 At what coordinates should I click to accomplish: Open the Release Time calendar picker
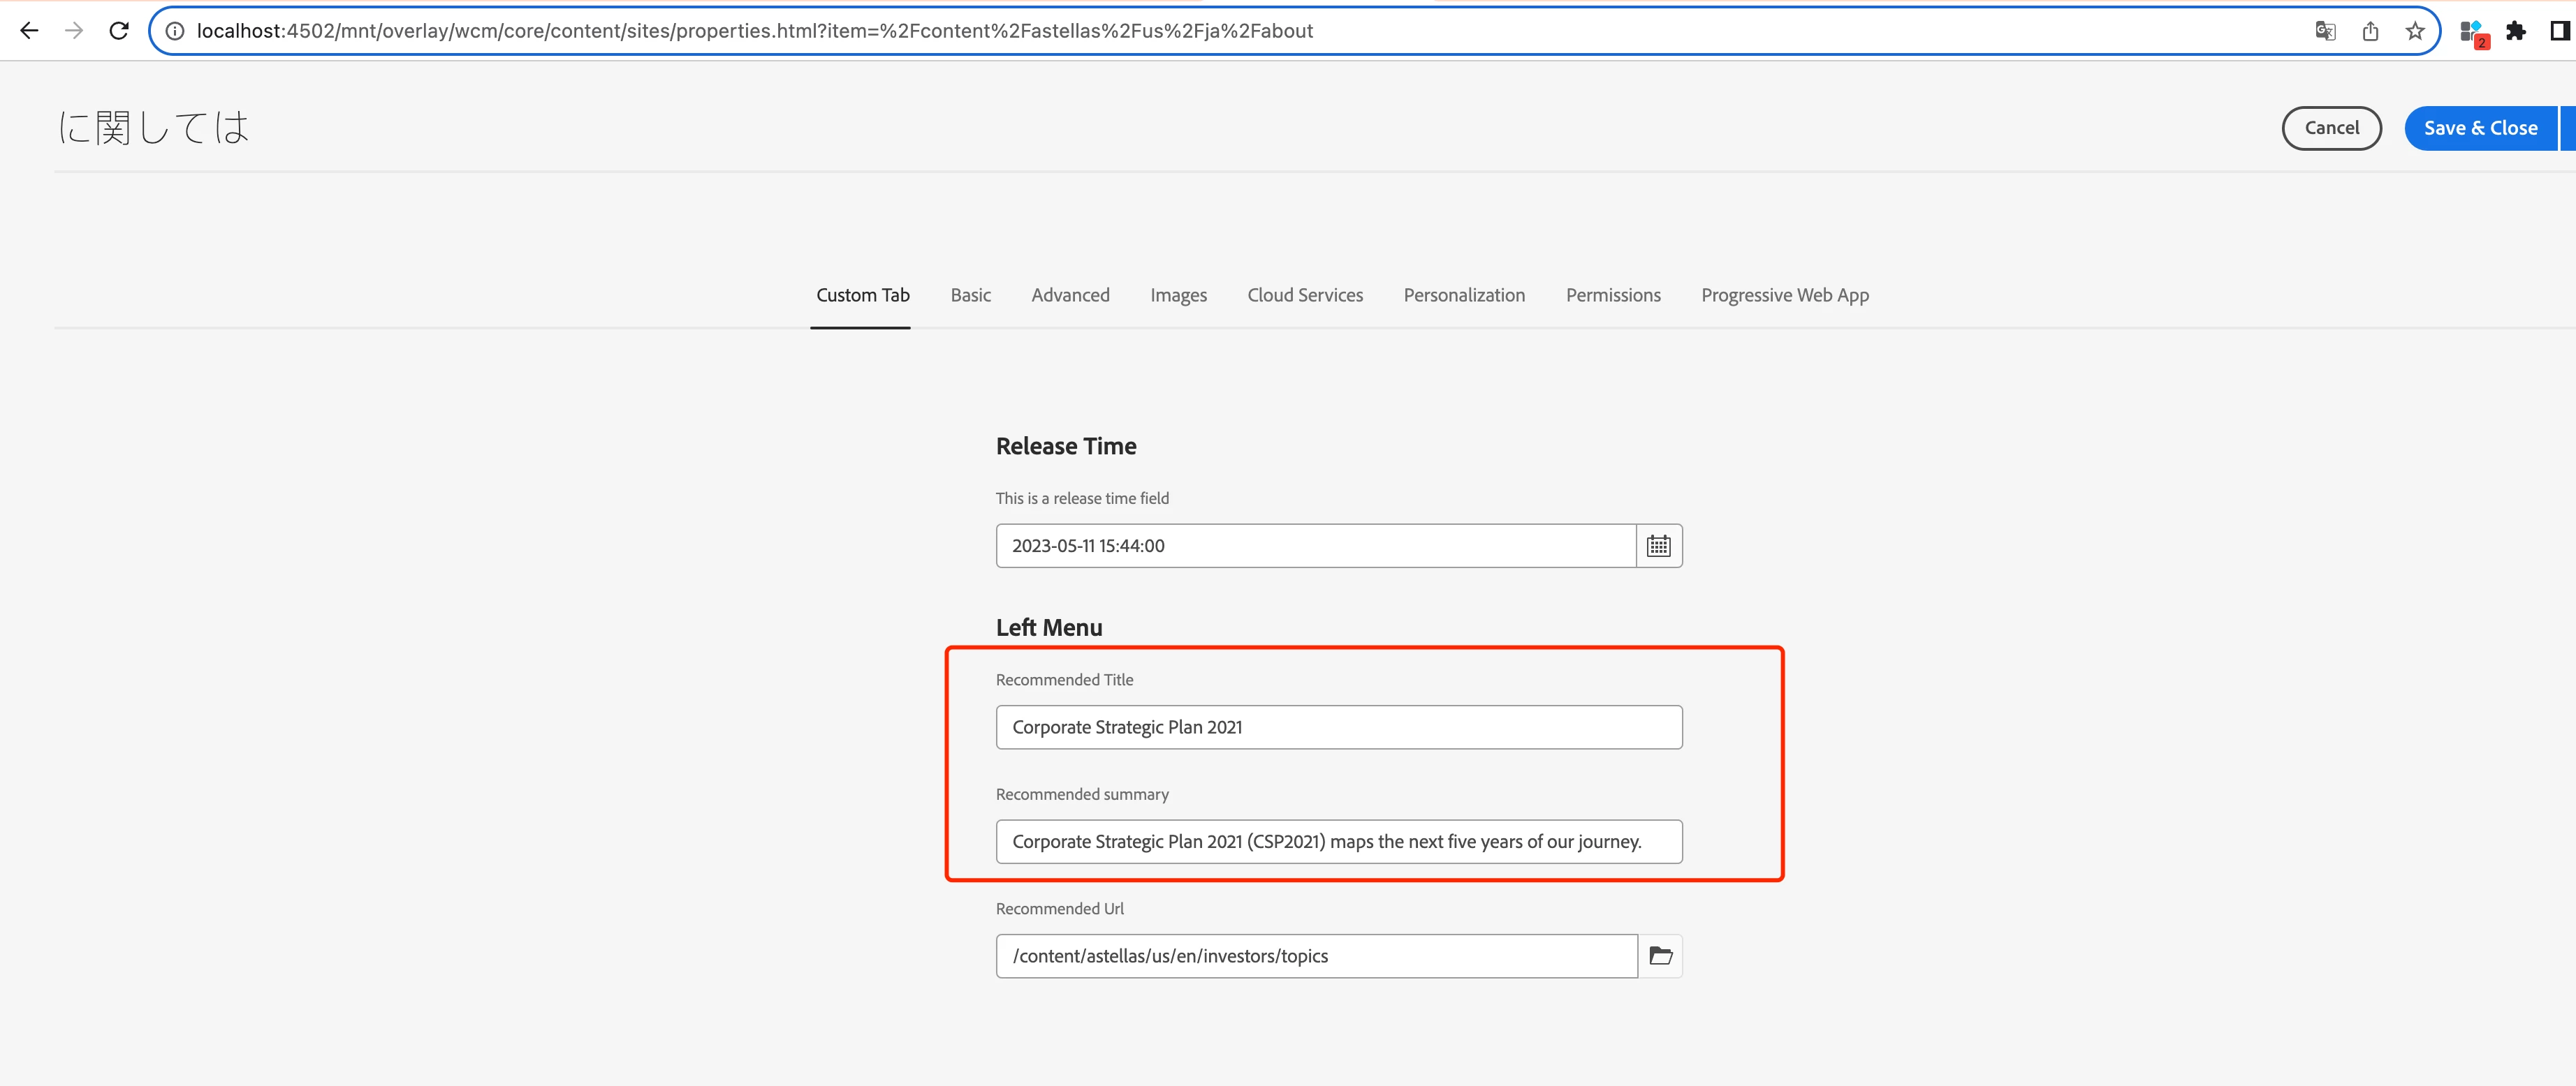[x=1658, y=546]
